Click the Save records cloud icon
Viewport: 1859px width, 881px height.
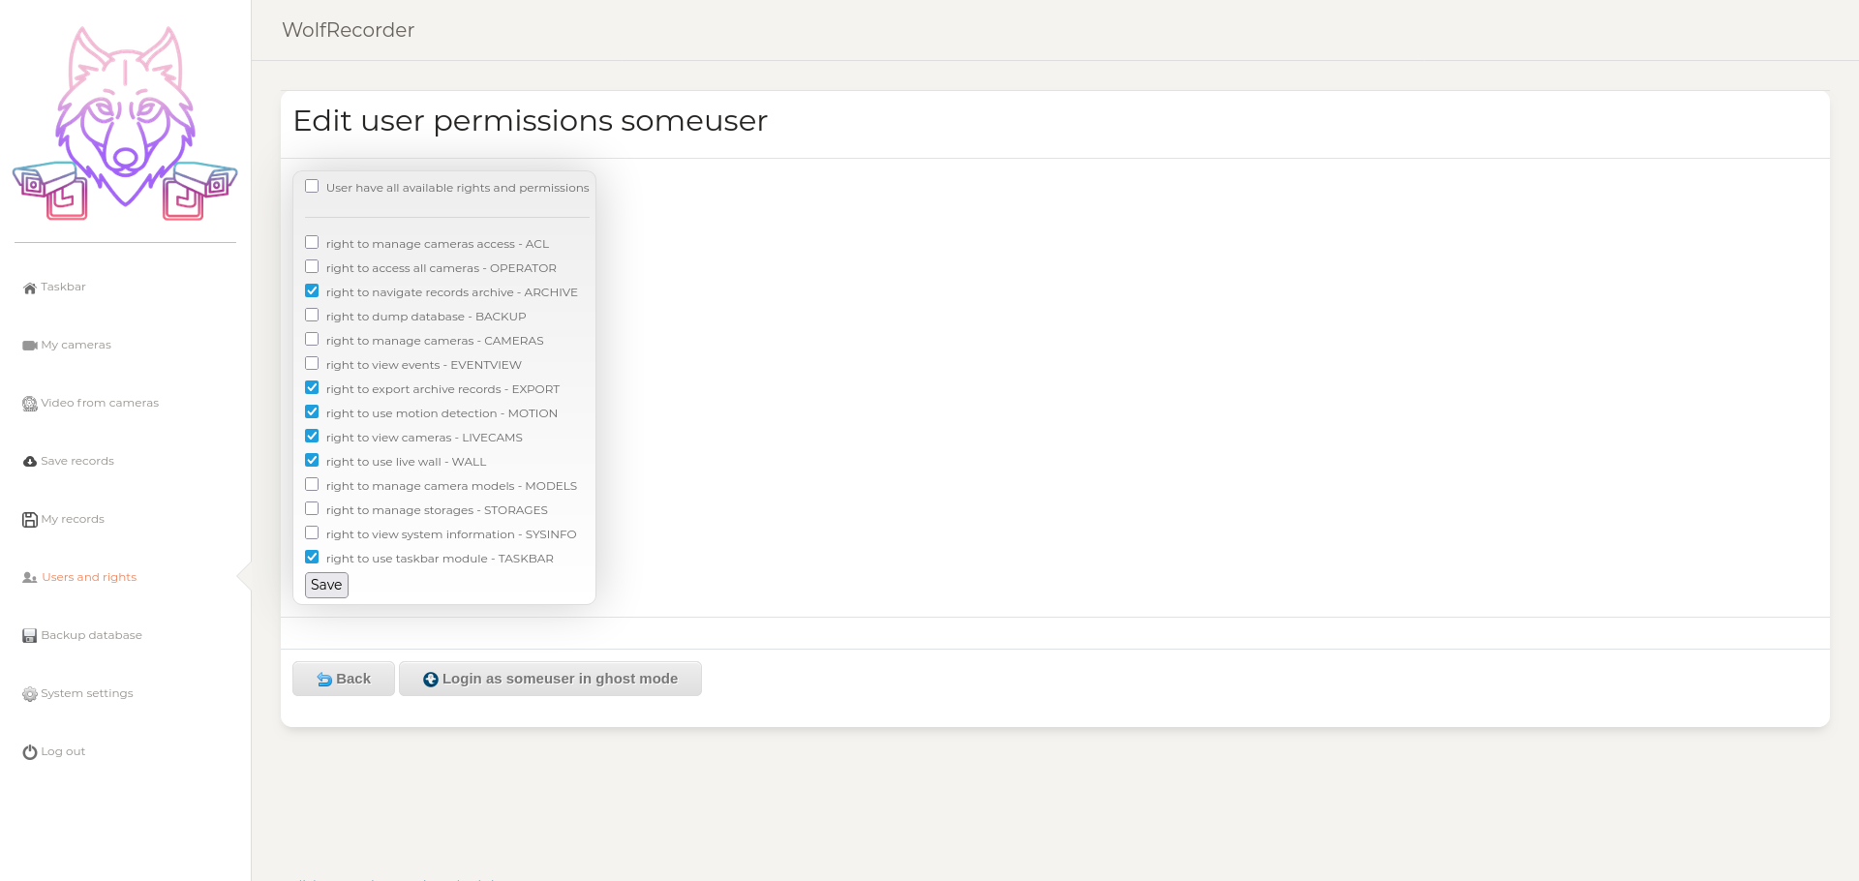(x=30, y=462)
